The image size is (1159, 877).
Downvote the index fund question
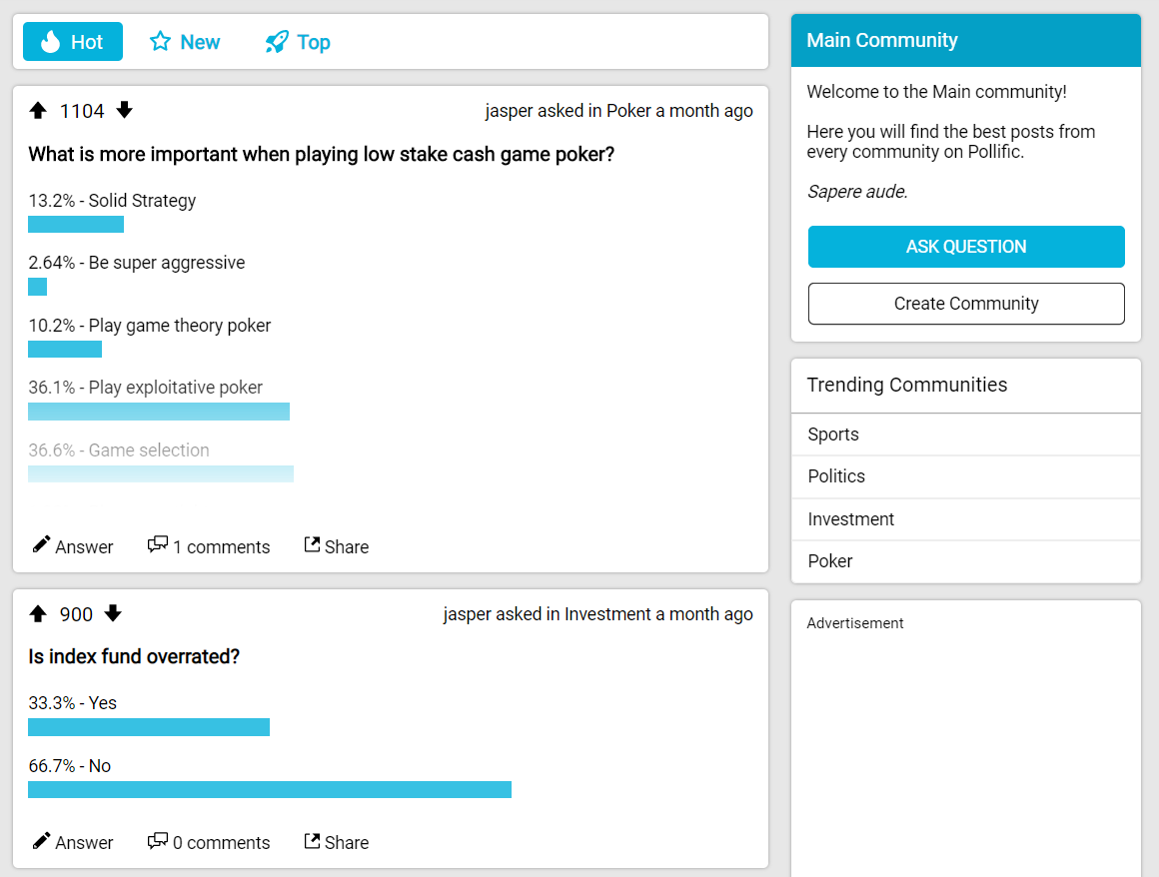point(113,614)
